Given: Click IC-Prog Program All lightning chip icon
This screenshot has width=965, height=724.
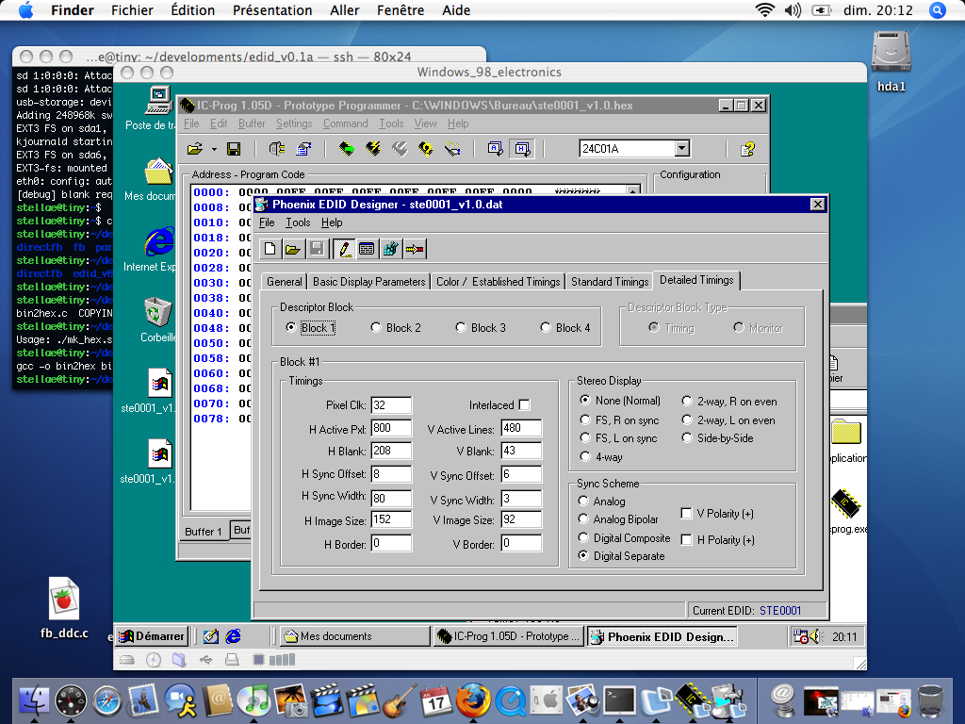Looking at the screenshot, I should (373, 149).
